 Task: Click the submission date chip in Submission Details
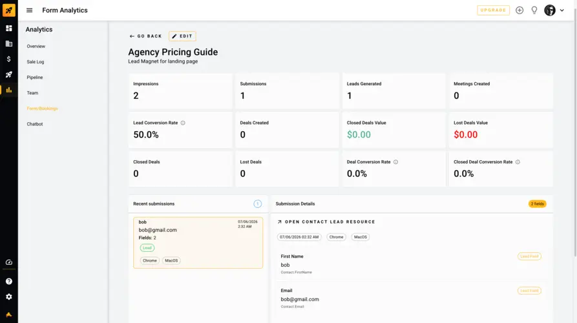pyautogui.click(x=299, y=237)
